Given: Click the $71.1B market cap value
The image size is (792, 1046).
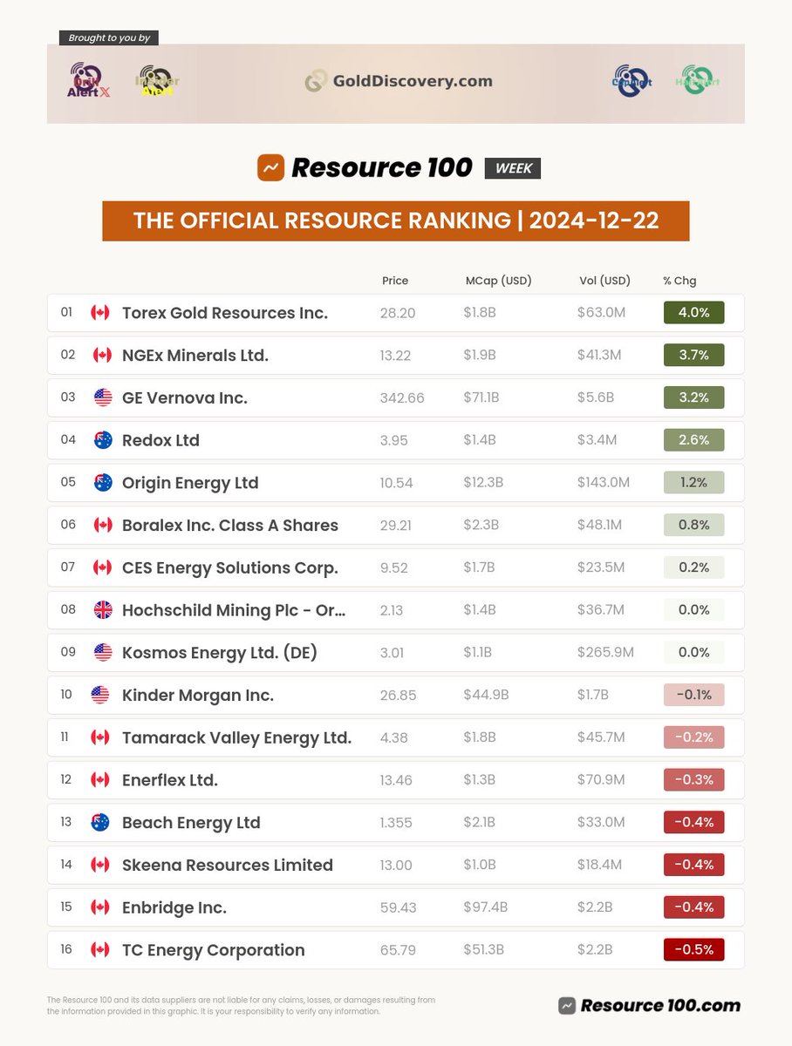Looking at the screenshot, I should click(481, 397).
